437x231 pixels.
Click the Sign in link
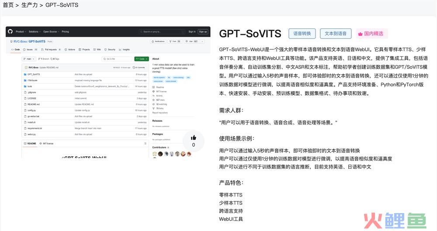click(x=192, y=32)
